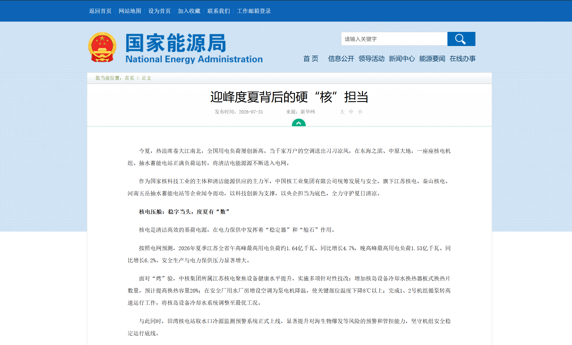Open the 在线办事 section

pyautogui.click(x=463, y=59)
